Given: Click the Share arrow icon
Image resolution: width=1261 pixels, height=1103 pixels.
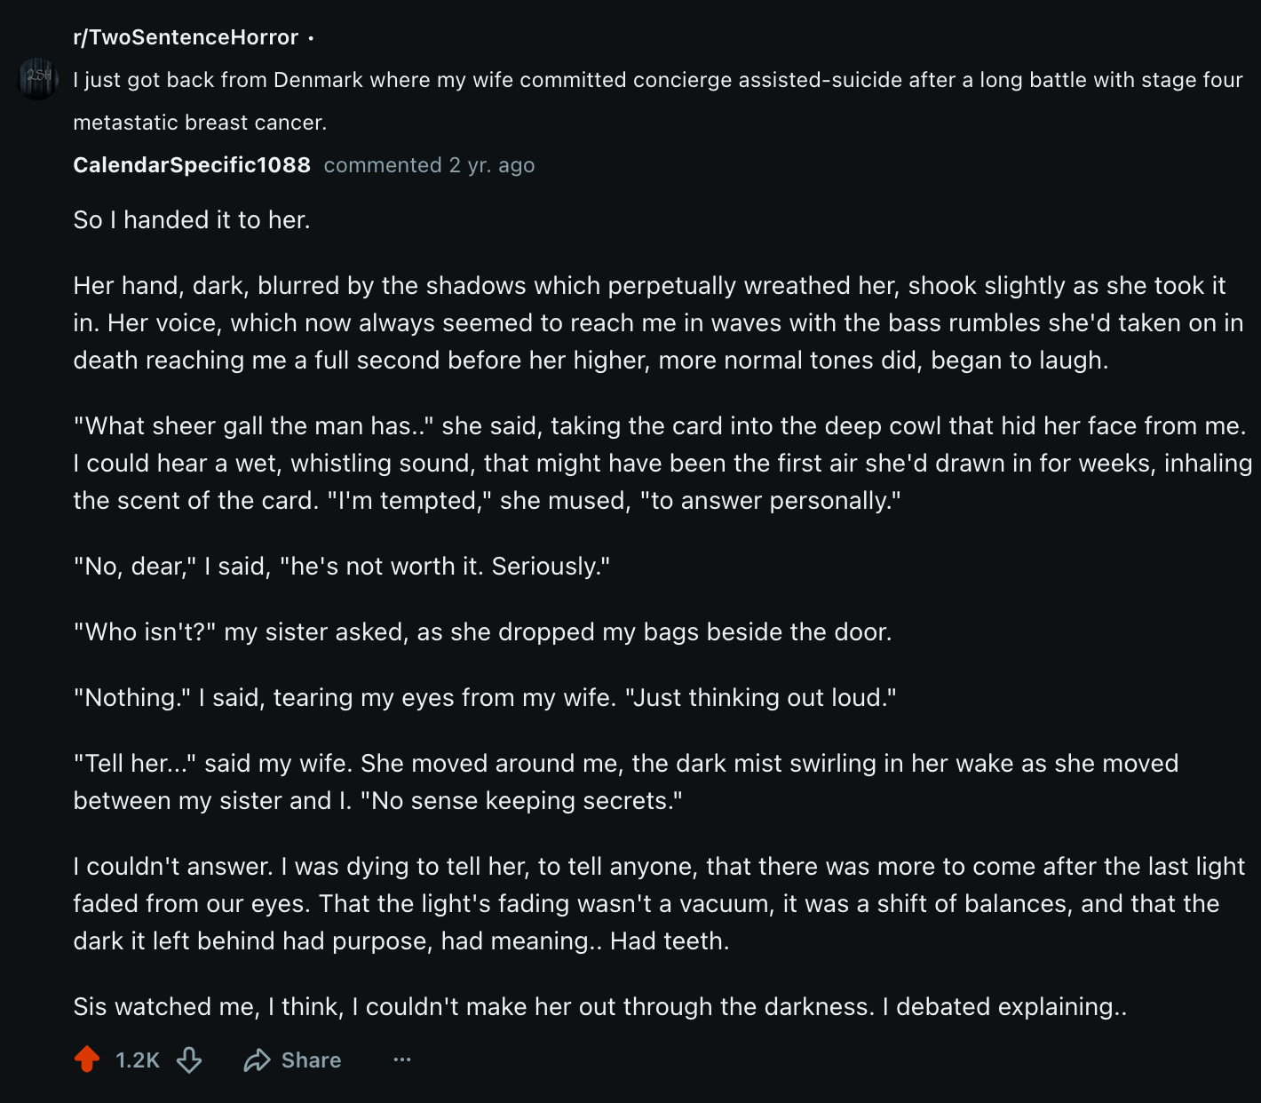Looking at the screenshot, I should tap(258, 1059).
